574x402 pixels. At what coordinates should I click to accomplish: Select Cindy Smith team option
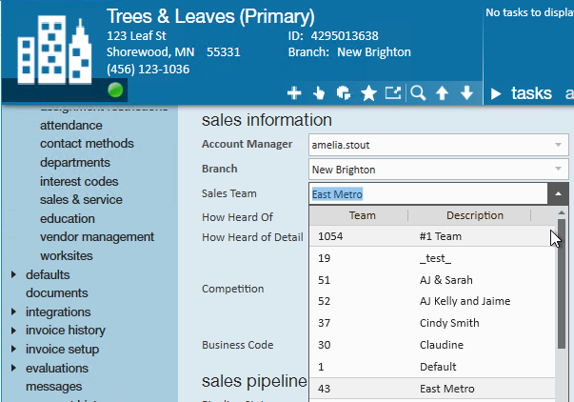pyautogui.click(x=448, y=323)
